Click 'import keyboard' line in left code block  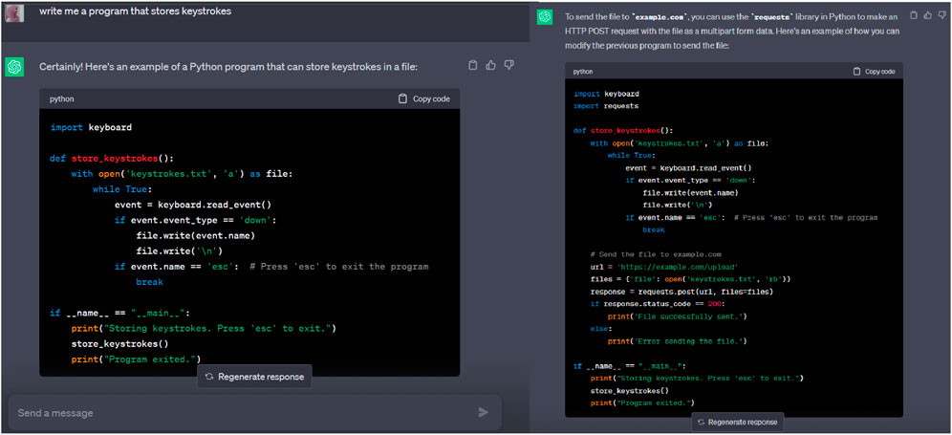pos(91,127)
